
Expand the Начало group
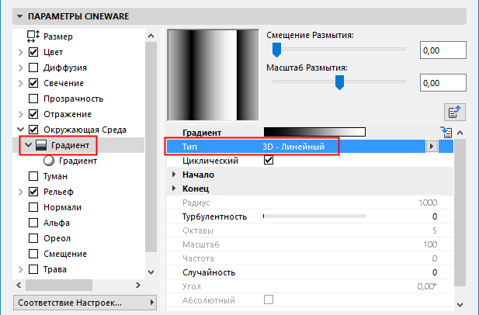click(x=174, y=175)
